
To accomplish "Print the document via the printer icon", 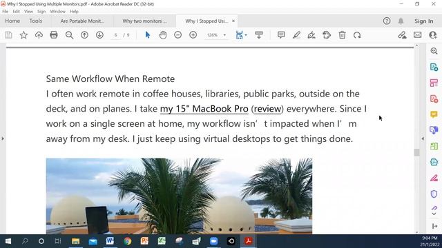I will pyautogui.click(x=54, y=35).
